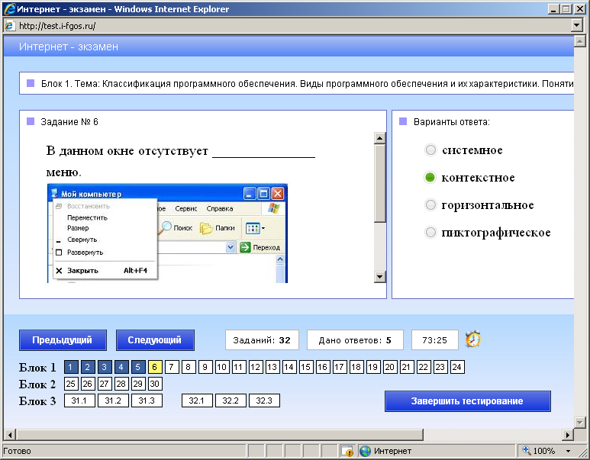Viewport: 590px width, 460px height.
Task: Click the page vertical scroll down arrow
Action: 579,422
